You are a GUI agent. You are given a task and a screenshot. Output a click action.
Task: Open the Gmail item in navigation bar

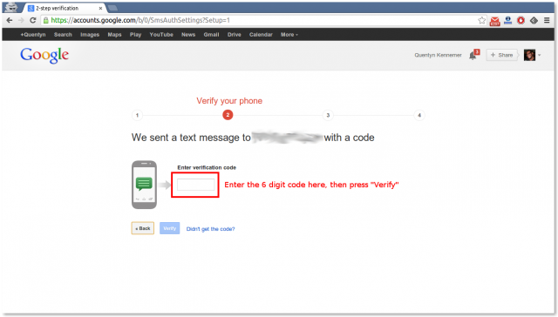pyautogui.click(x=211, y=35)
